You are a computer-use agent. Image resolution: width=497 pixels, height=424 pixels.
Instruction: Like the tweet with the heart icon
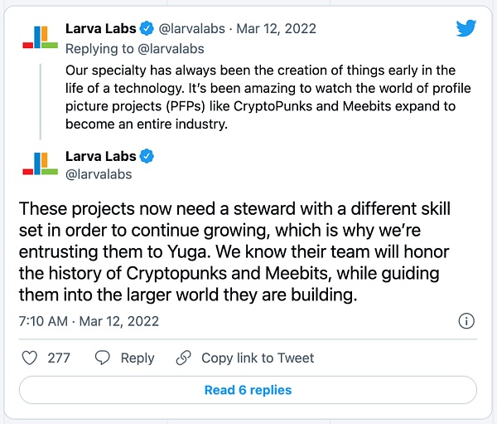click(x=30, y=358)
